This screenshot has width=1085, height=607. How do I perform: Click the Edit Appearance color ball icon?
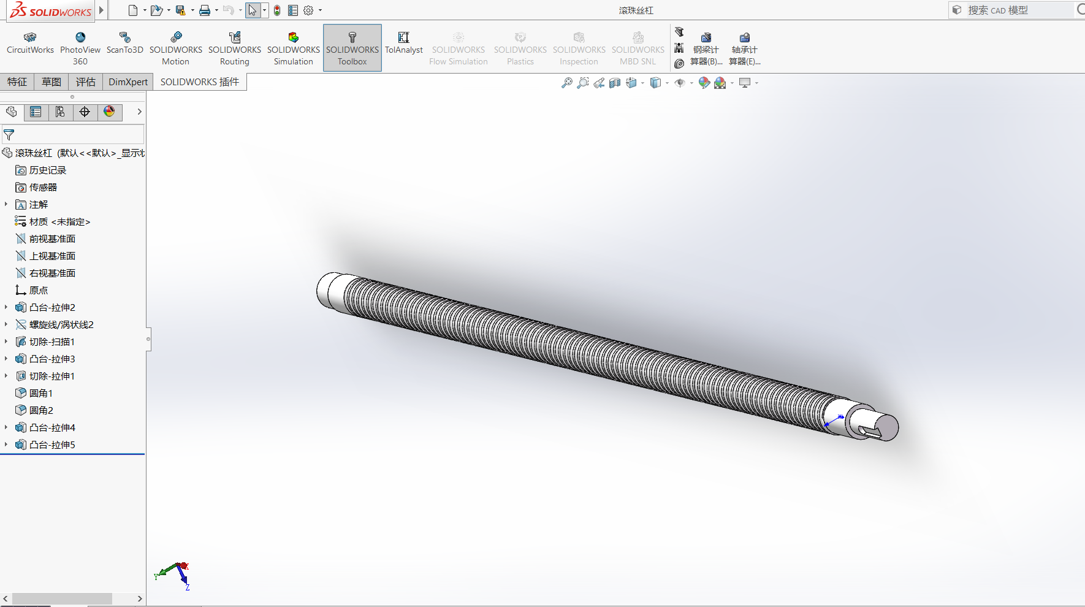[x=704, y=83]
